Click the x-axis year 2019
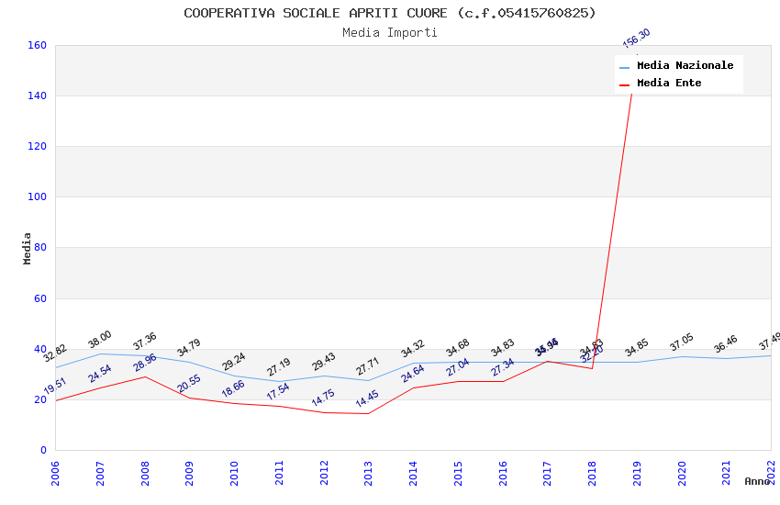780x505 pixels. pyautogui.click(x=637, y=473)
